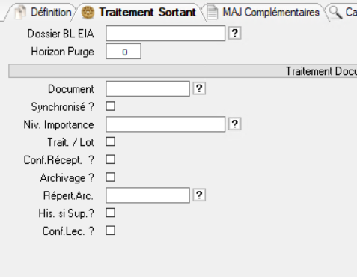
Task: Open question-mark lookup beside Document field
Action: (x=199, y=88)
